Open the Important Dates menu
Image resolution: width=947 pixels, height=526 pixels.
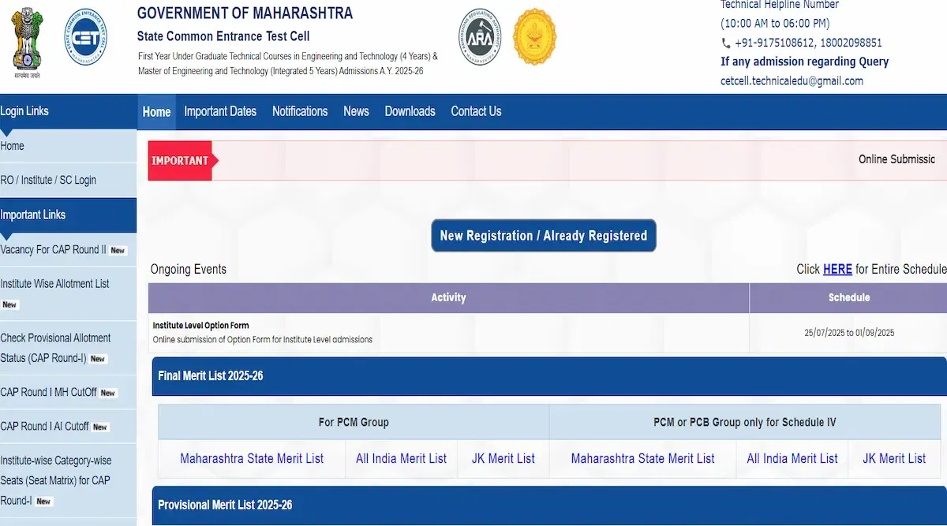tap(220, 111)
